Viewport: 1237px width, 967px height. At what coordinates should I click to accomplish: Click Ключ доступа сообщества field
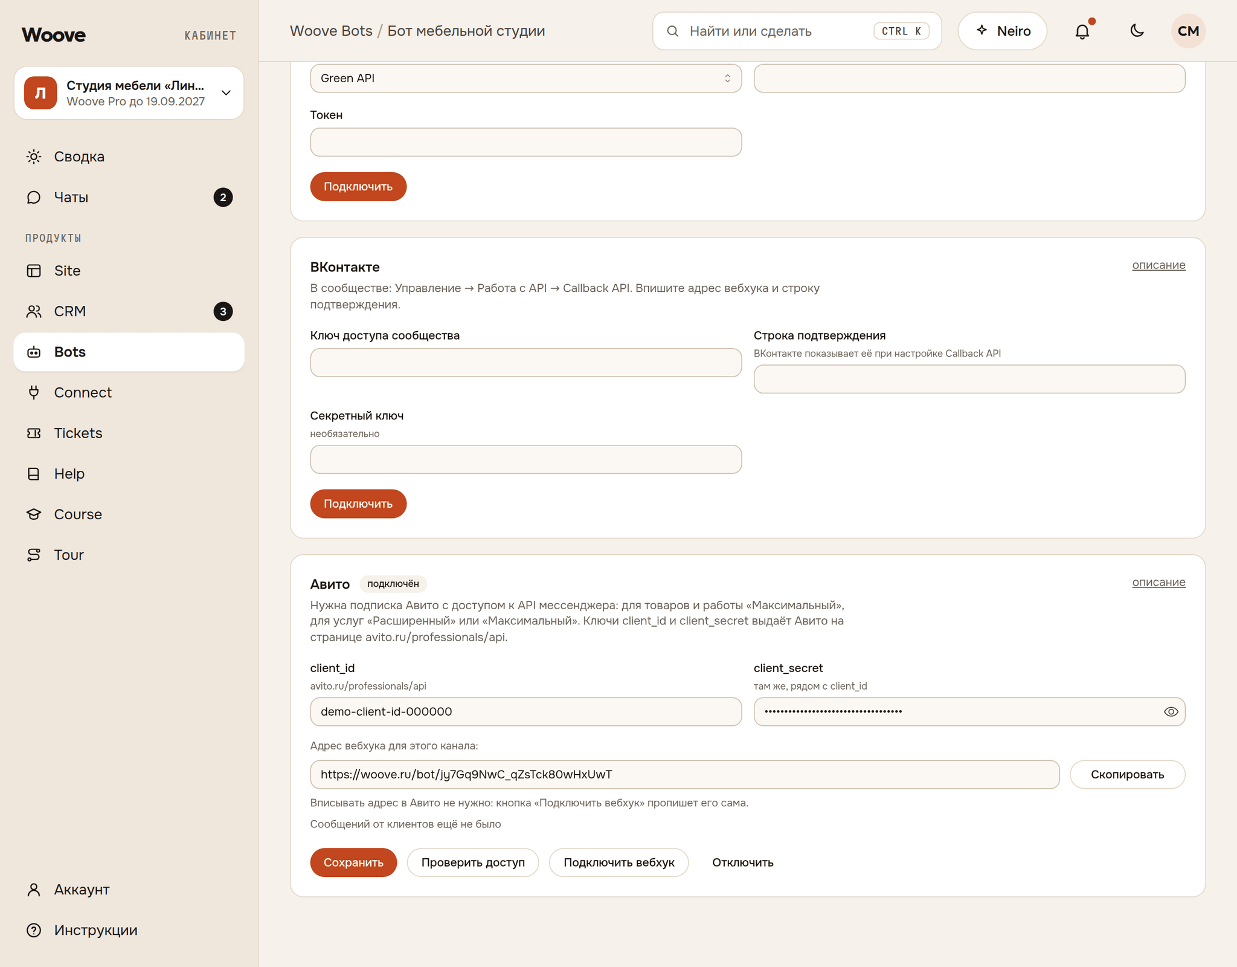click(x=525, y=363)
